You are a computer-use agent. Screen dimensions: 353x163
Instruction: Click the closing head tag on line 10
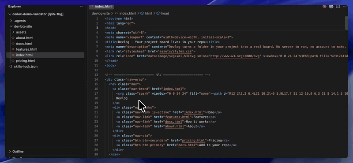111,61
